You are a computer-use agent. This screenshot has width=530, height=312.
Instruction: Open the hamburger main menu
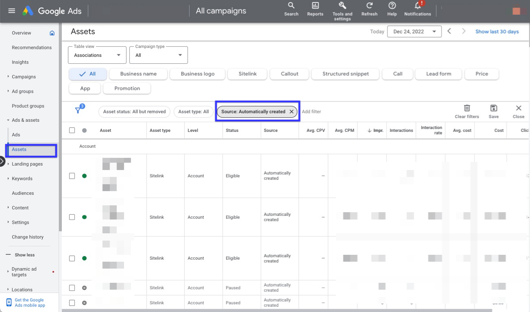click(12, 11)
